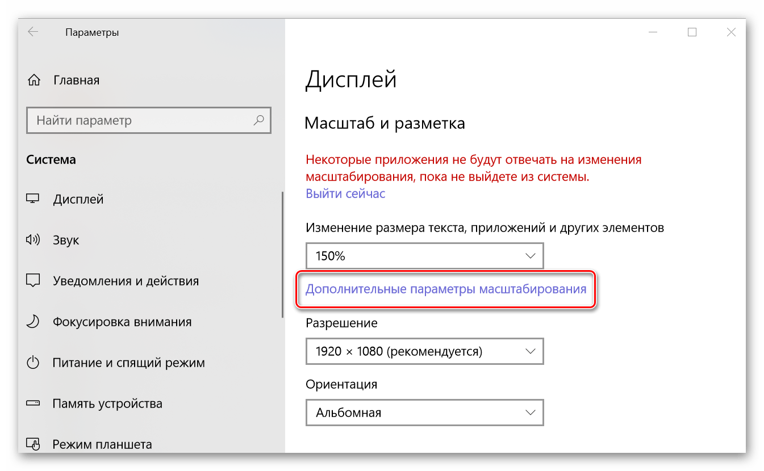Click the Уведомления и действия icon

click(33, 281)
